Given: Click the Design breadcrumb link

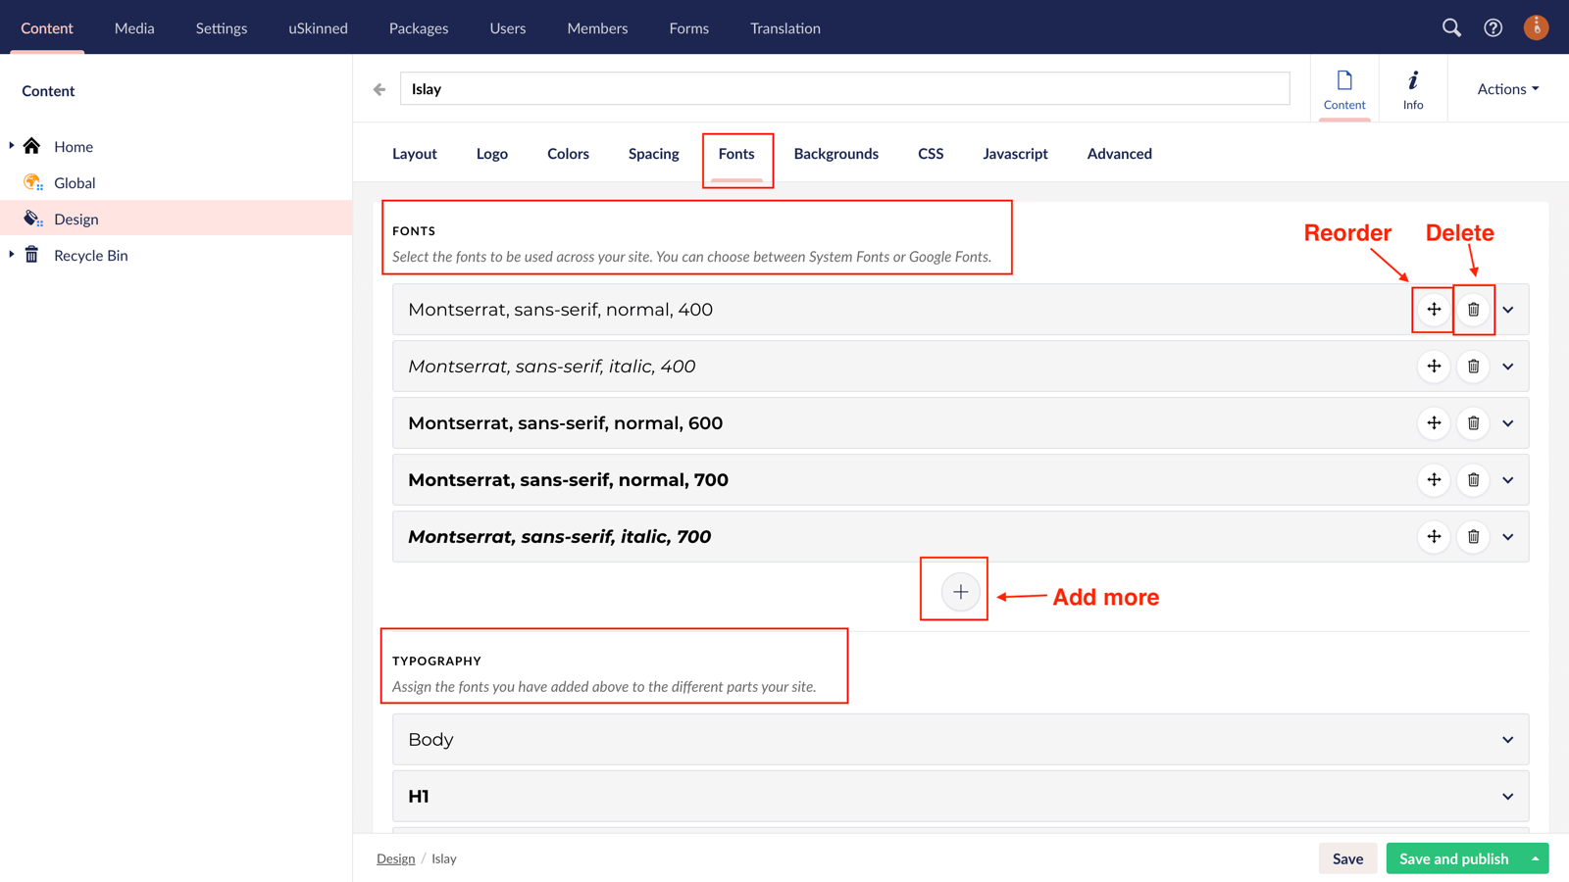Looking at the screenshot, I should tap(395, 857).
